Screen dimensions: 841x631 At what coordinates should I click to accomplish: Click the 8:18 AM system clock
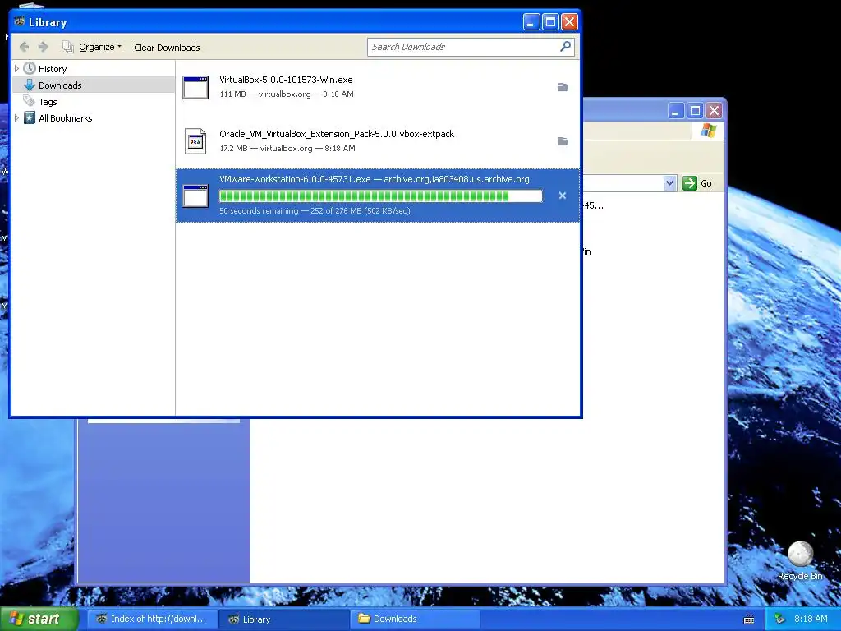(811, 619)
